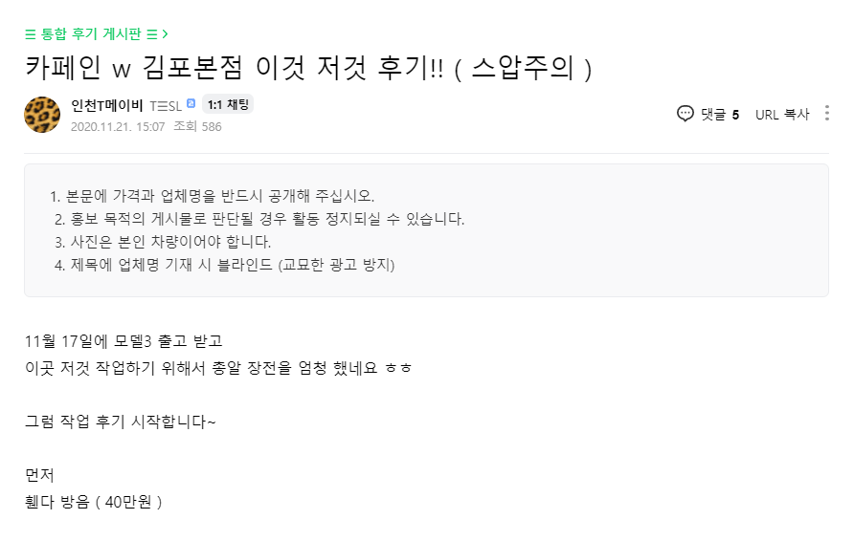854x541 pixels.
Task: Click the line 그럼 작업 후기 시작합니다~
Action: point(121,421)
